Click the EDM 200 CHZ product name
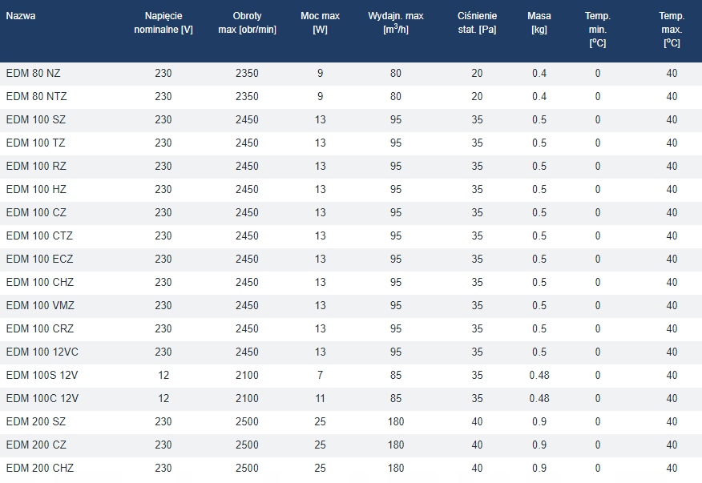702x483 pixels. pyautogui.click(x=39, y=469)
